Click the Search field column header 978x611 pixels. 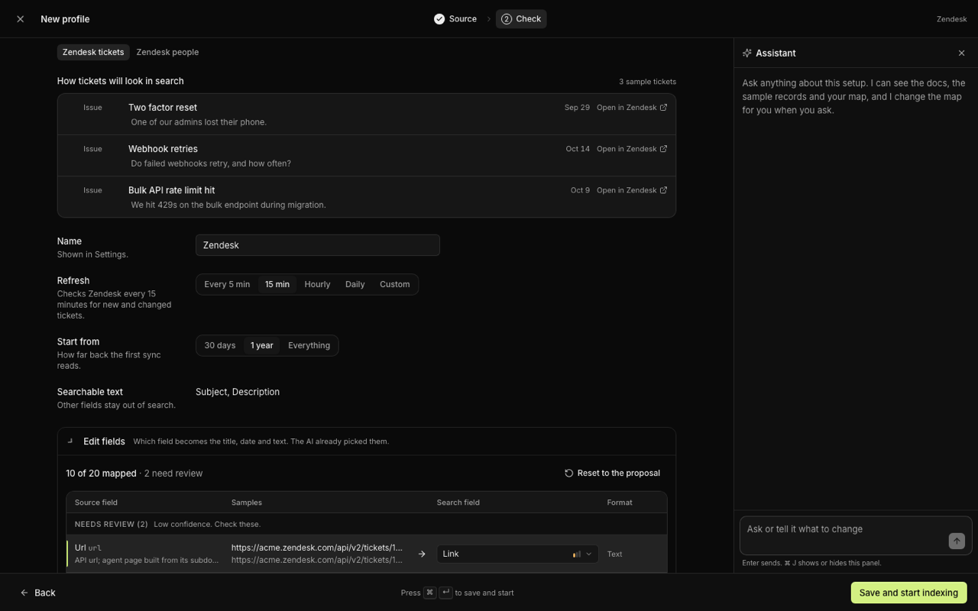[458, 503]
